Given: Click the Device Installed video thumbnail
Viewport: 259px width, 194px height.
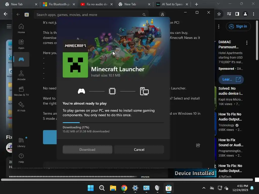Looking at the screenshot, I should (195, 173).
